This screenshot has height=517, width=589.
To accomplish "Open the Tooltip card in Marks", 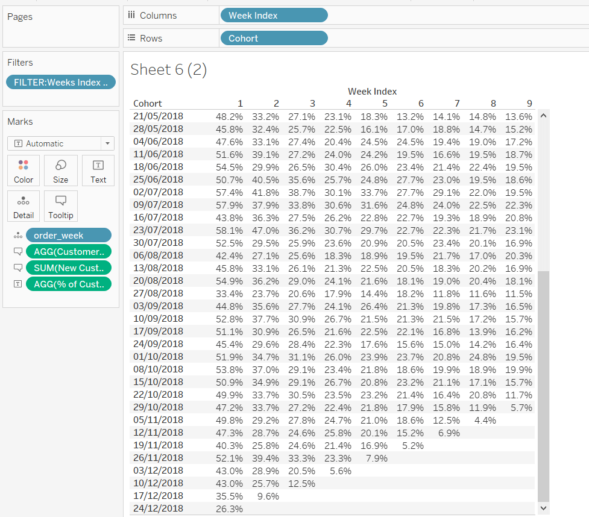I will (61, 206).
